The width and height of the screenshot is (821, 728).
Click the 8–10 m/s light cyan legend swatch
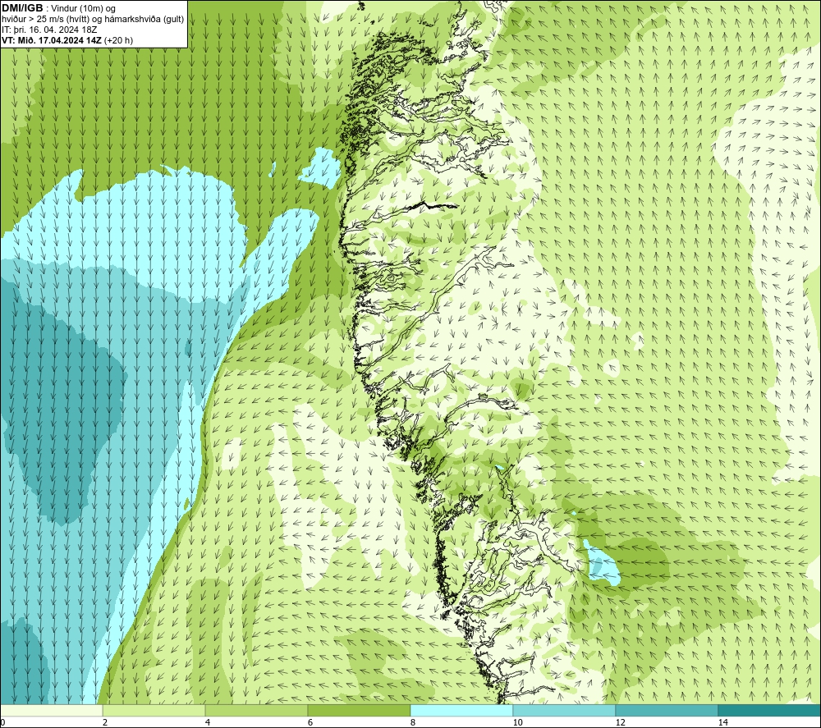(x=461, y=710)
